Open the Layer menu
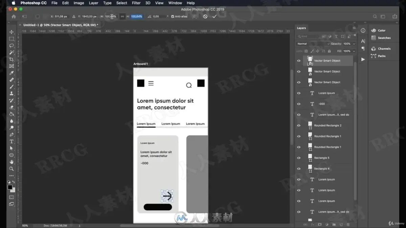This screenshot has width=406, height=228. click(93, 3)
